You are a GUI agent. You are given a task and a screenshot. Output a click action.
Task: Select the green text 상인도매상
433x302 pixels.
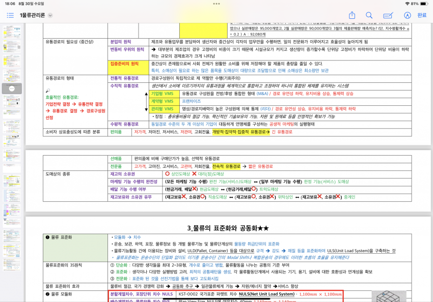point(181,174)
